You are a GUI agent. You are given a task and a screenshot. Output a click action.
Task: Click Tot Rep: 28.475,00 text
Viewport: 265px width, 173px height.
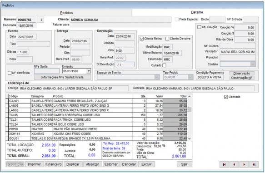click(116, 143)
